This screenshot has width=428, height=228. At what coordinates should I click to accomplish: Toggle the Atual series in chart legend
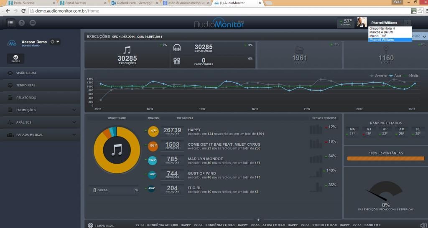395,76
